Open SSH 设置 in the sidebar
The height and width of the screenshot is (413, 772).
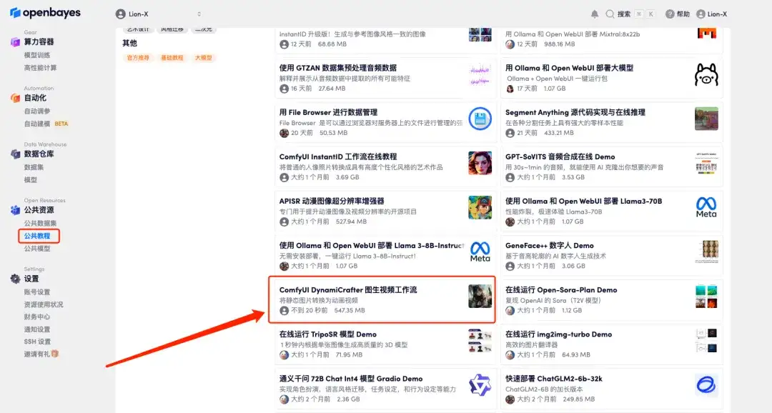tap(37, 342)
